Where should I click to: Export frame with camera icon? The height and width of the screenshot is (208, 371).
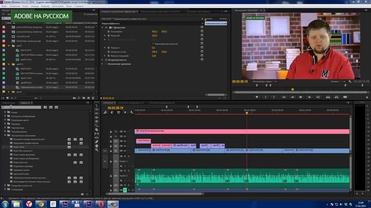coord(345,97)
